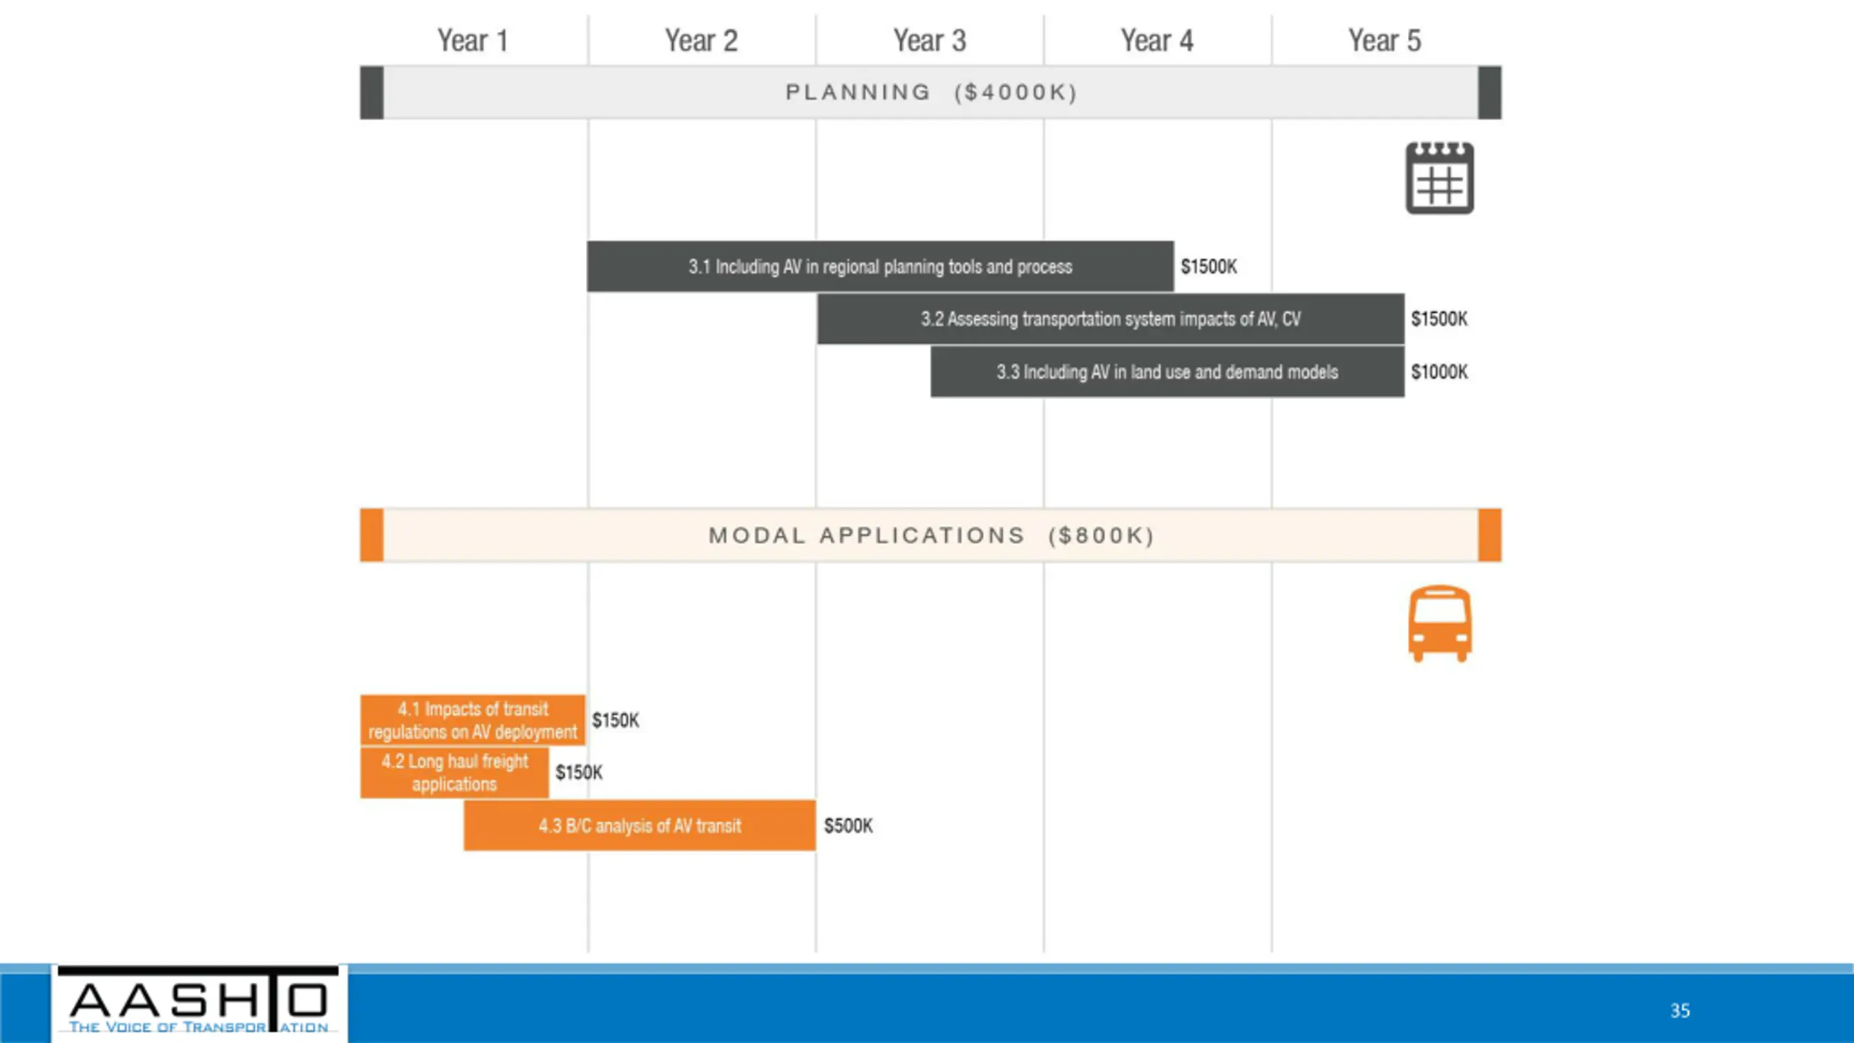The image size is (1854, 1043).
Task: Click the orange bus icon
Action: pos(1440,624)
